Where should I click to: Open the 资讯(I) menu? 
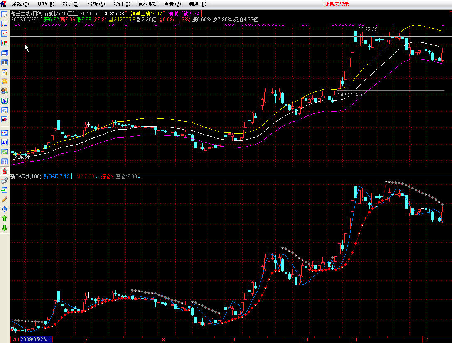(122, 4)
